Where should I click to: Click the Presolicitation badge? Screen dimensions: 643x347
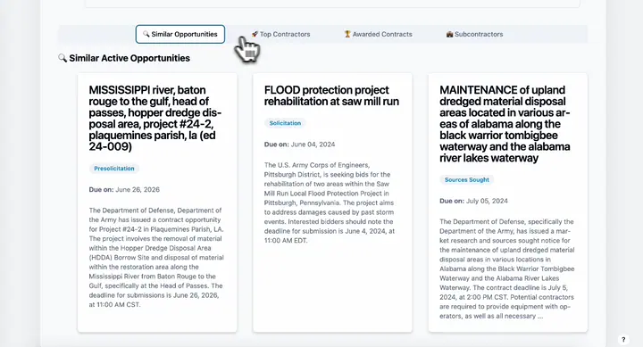tap(114, 169)
